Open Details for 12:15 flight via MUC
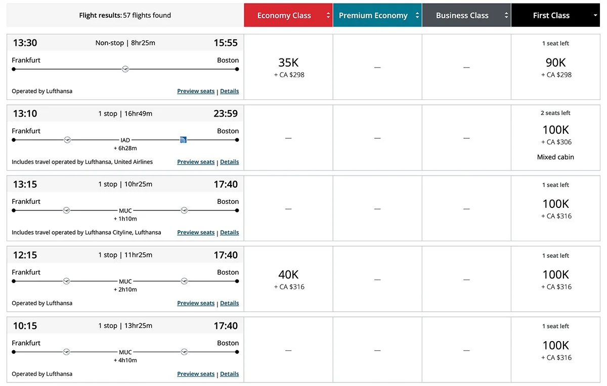This screenshot has width=607, height=386. pyautogui.click(x=230, y=303)
